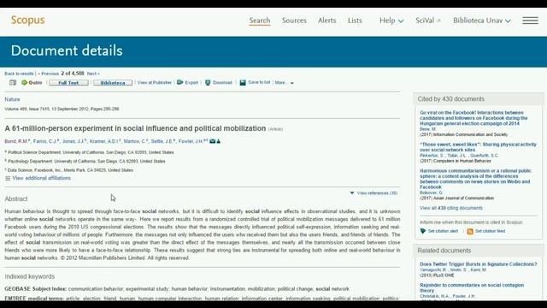Click the Biblioteca button
The image size is (547, 308).
(113, 83)
